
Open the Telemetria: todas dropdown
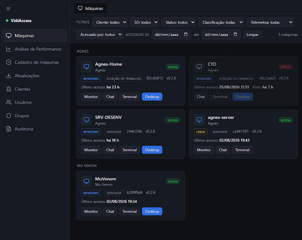click(270, 22)
